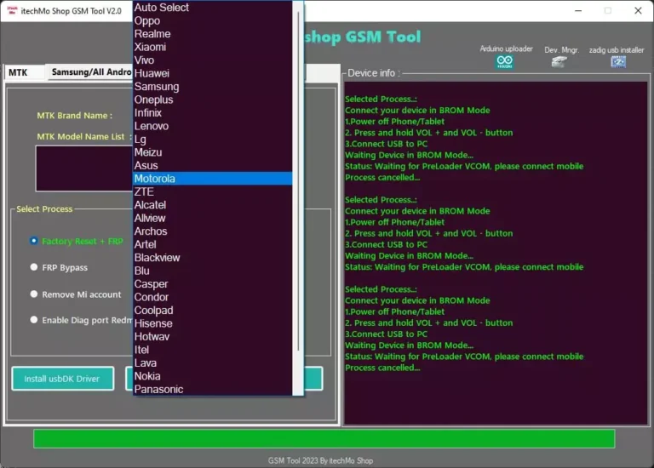Click the brand dropdown list scrollbar

tap(298, 170)
